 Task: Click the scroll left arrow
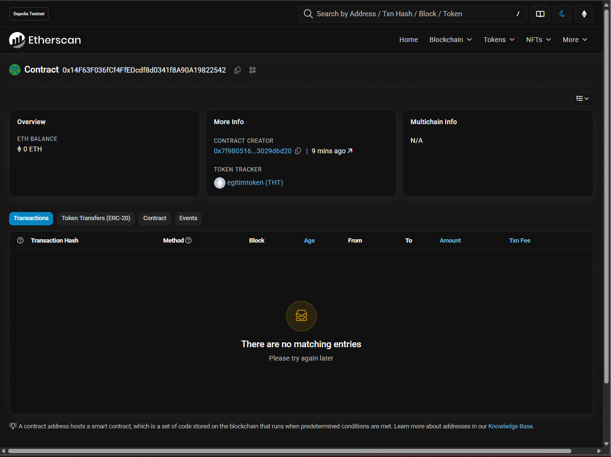3,451
